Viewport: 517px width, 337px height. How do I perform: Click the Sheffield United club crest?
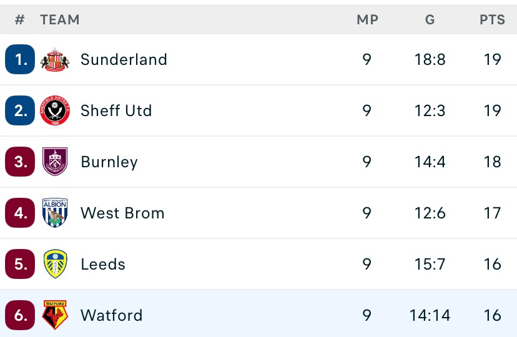tap(55, 110)
